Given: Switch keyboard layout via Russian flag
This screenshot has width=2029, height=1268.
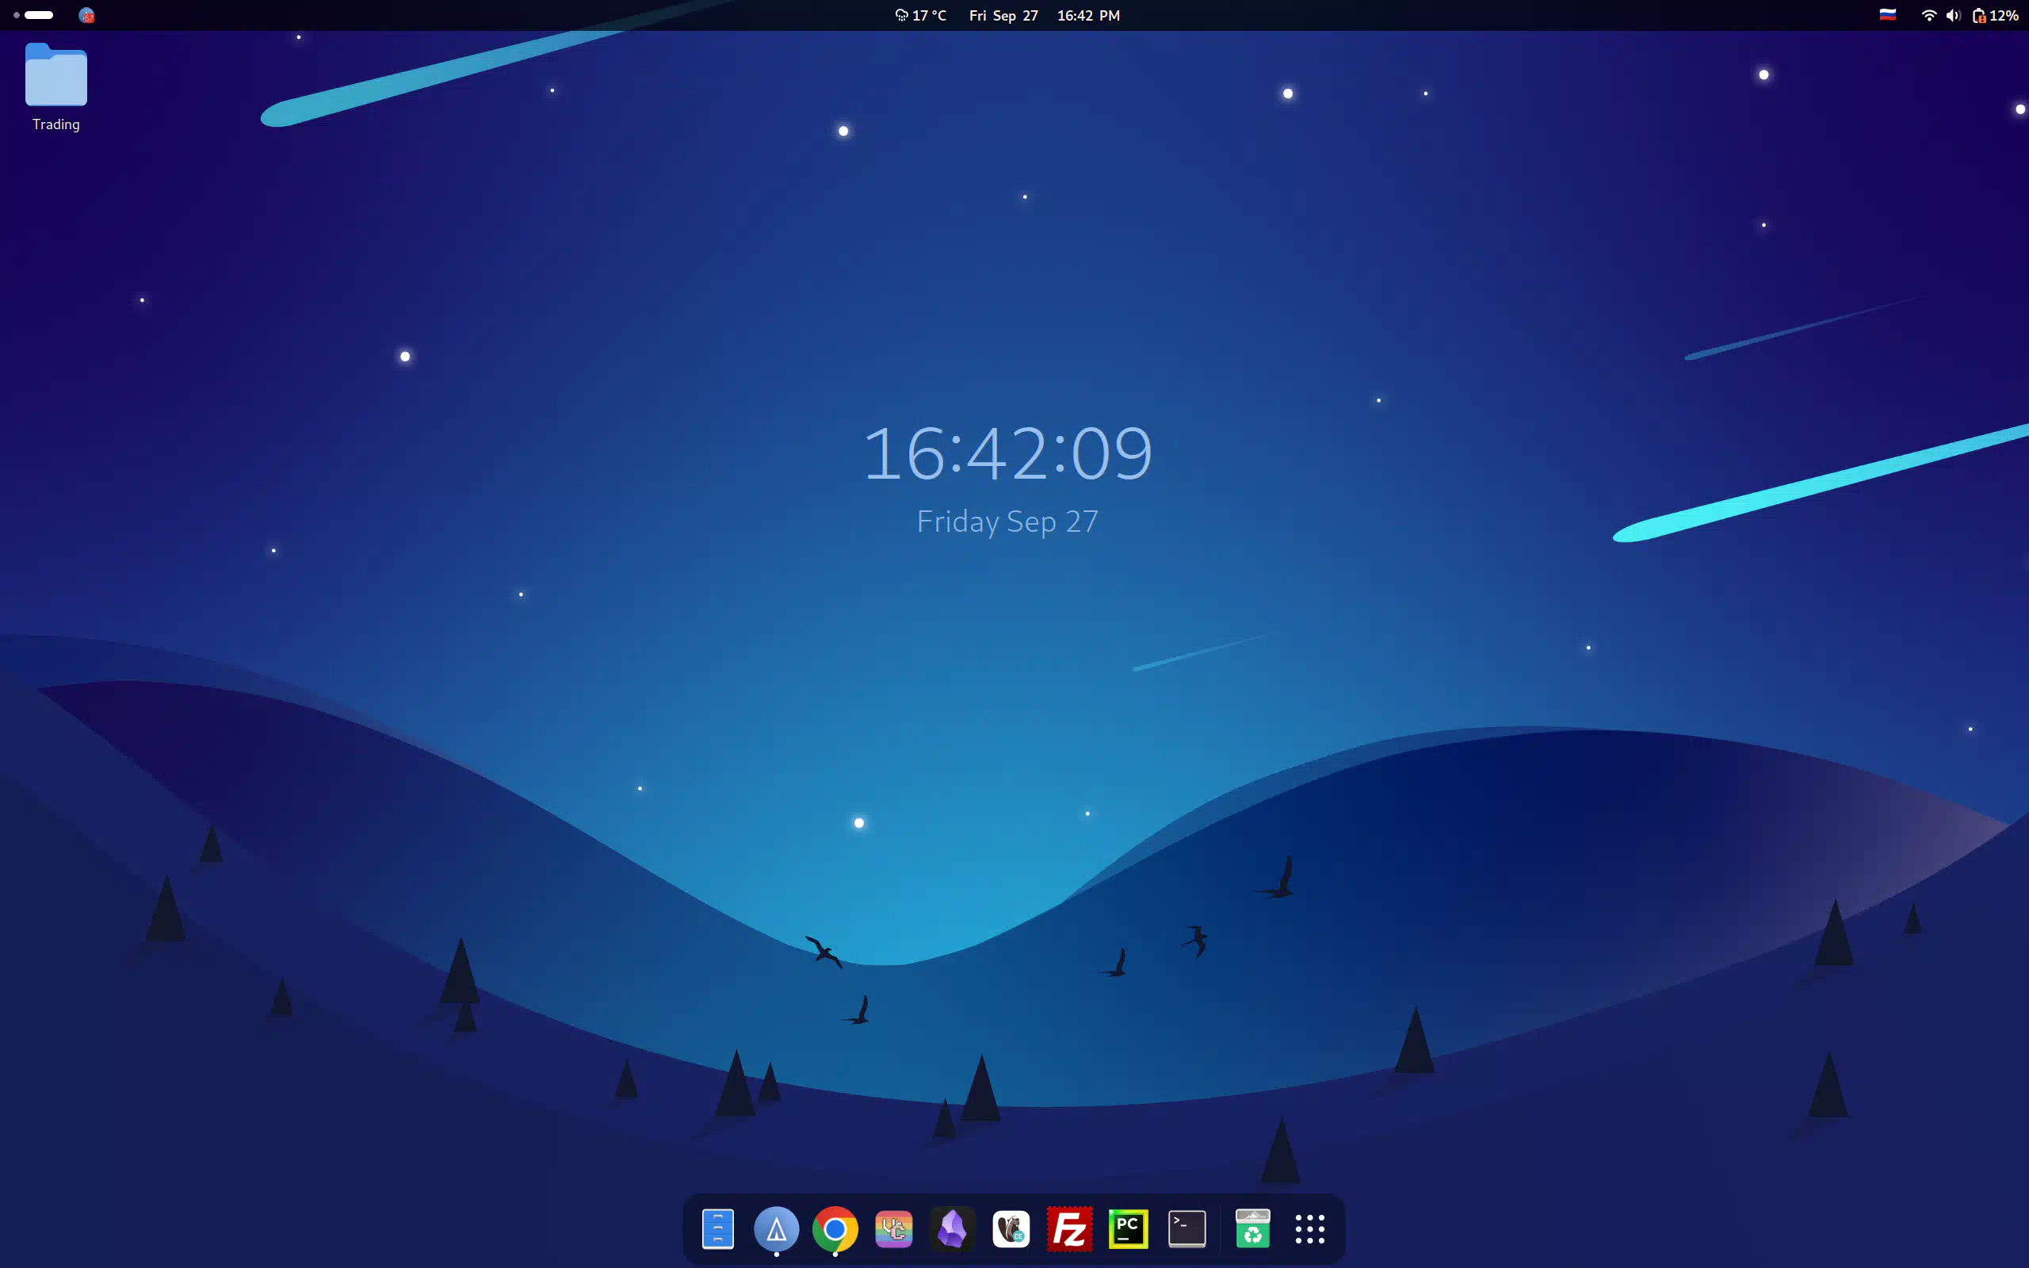Looking at the screenshot, I should [x=1887, y=15].
